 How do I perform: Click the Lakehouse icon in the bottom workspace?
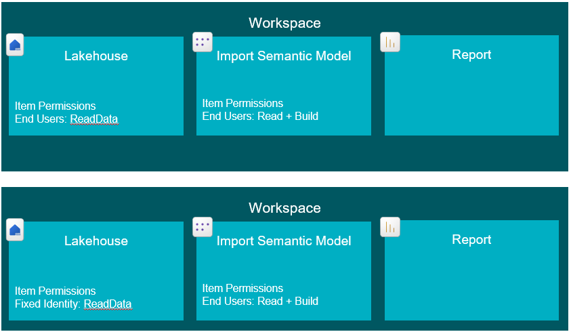[15, 230]
